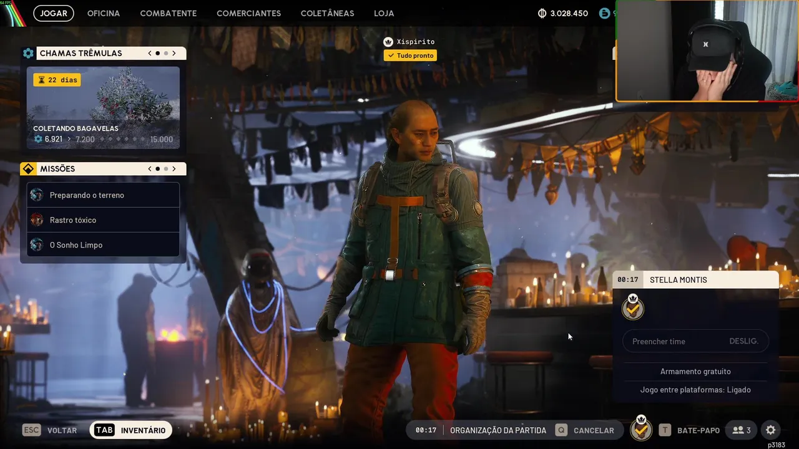The height and width of the screenshot is (449, 799).
Task: Open BATE-PAPO chat
Action: (699, 430)
